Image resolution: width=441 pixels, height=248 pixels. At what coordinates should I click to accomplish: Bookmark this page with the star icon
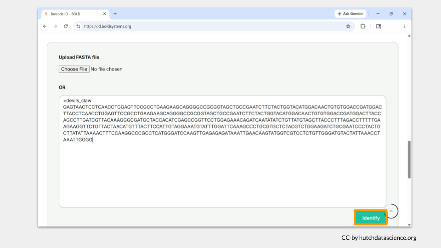point(348,26)
